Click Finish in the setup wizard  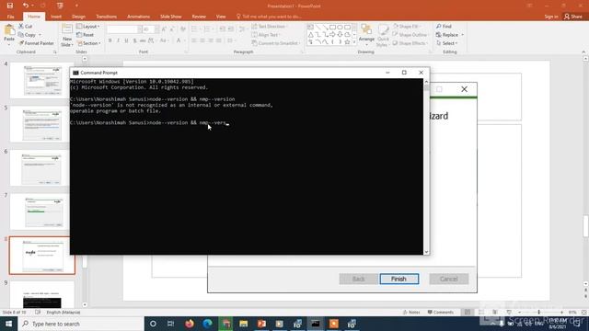(x=398, y=279)
